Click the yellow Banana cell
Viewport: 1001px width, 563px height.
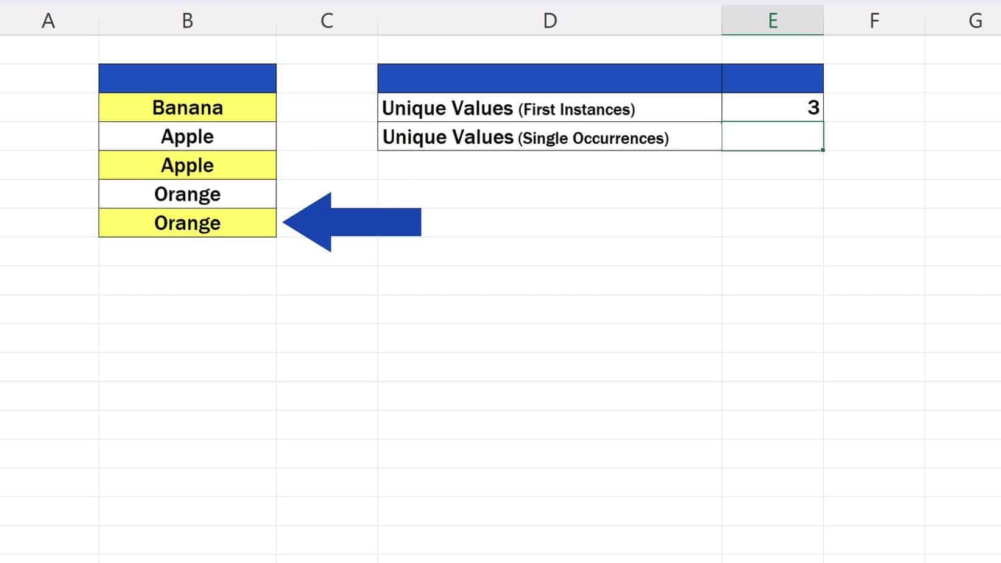(187, 107)
